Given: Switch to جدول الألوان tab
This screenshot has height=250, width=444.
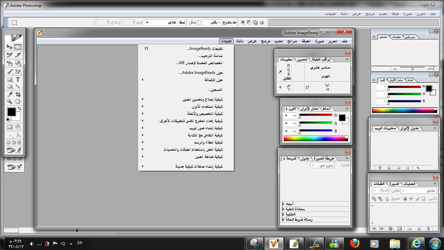Looking at the screenshot, I should click(x=409, y=128).
